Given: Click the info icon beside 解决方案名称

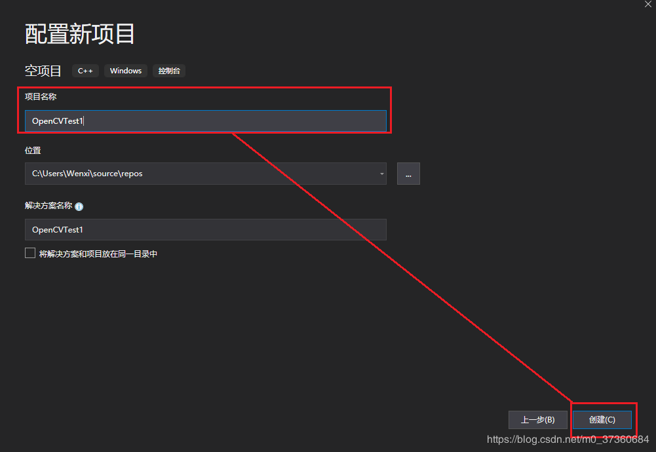Looking at the screenshot, I should [79, 206].
